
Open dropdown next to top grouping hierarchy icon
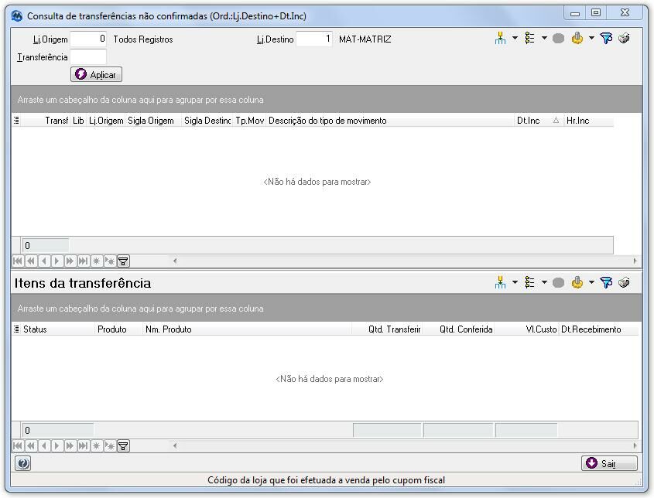click(x=515, y=39)
